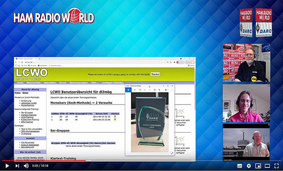283x171 pixels.
Task: Switch to miniplayer mode
Action: tap(258, 166)
